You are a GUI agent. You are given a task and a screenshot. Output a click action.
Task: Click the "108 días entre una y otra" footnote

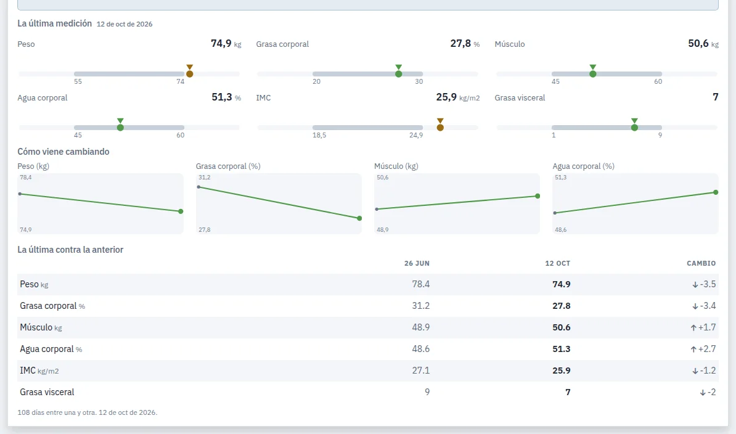click(88, 412)
